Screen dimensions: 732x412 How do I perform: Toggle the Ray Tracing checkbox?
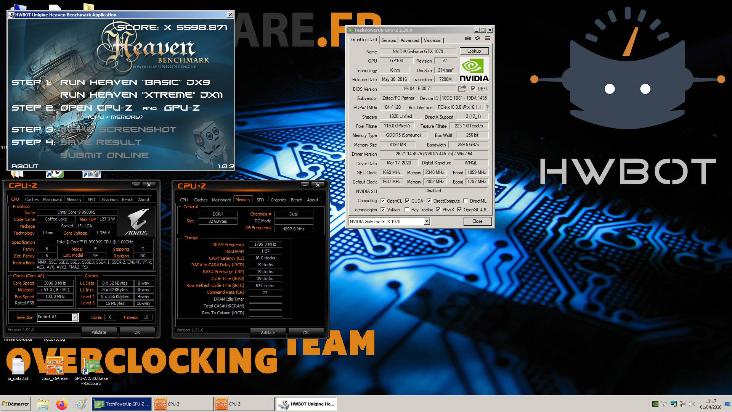pyautogui.click(x=407, y=209)
